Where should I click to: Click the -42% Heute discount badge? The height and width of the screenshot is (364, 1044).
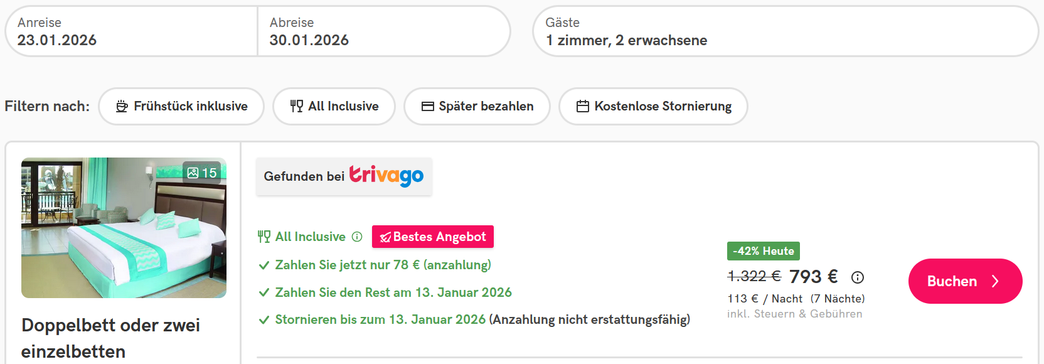click(x=763, y=251)
